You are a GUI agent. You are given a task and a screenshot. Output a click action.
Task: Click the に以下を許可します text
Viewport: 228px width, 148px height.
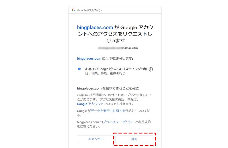118,59
